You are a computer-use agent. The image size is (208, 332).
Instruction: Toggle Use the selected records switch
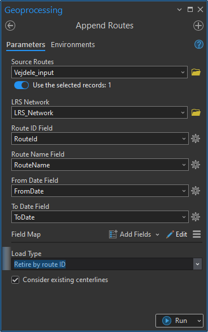pyautogui.click(x=21, y=85)
